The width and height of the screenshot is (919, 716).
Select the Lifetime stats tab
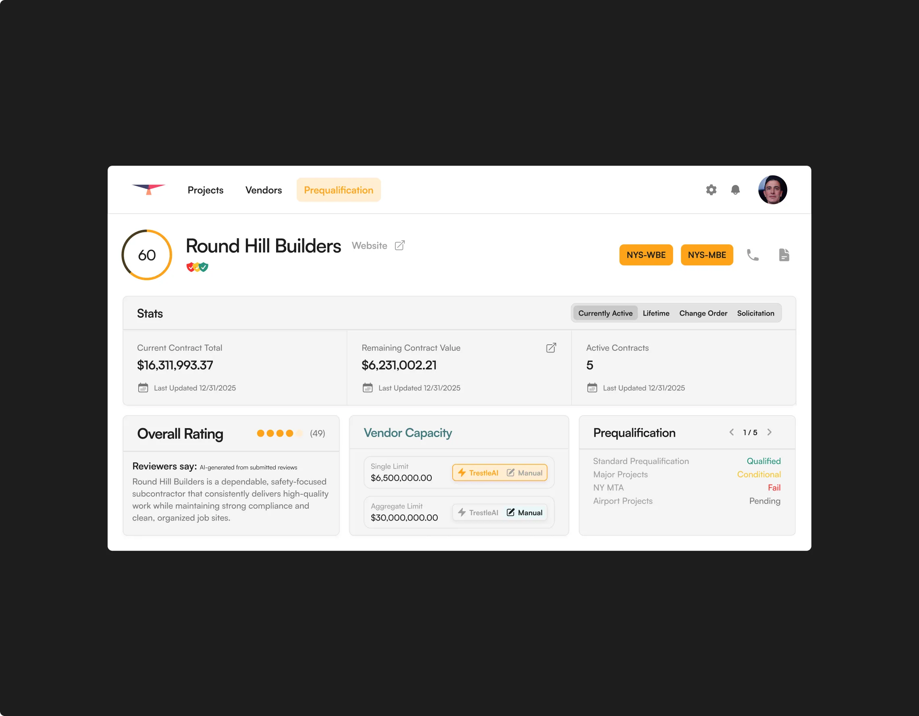click(x=655, y=313)
